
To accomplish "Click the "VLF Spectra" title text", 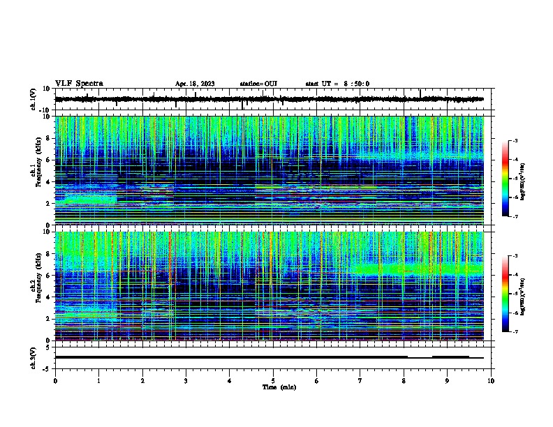I will 79,84.
